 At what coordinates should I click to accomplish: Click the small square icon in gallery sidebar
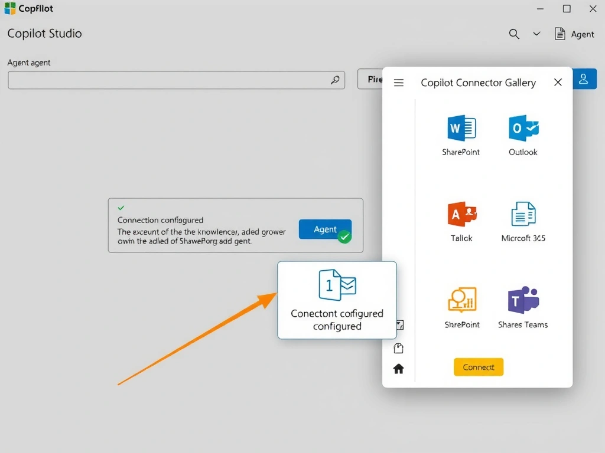point(400,325)
